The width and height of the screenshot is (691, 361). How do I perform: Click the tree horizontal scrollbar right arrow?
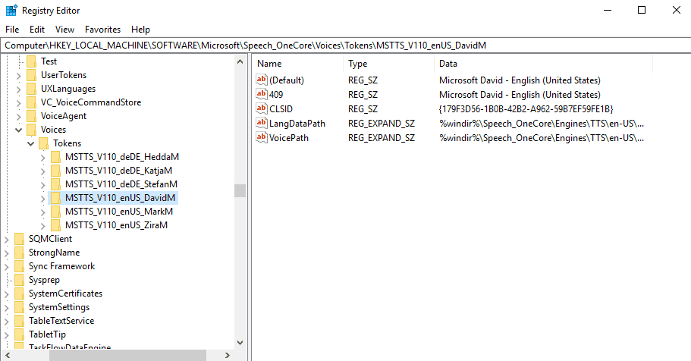(228, 355)
